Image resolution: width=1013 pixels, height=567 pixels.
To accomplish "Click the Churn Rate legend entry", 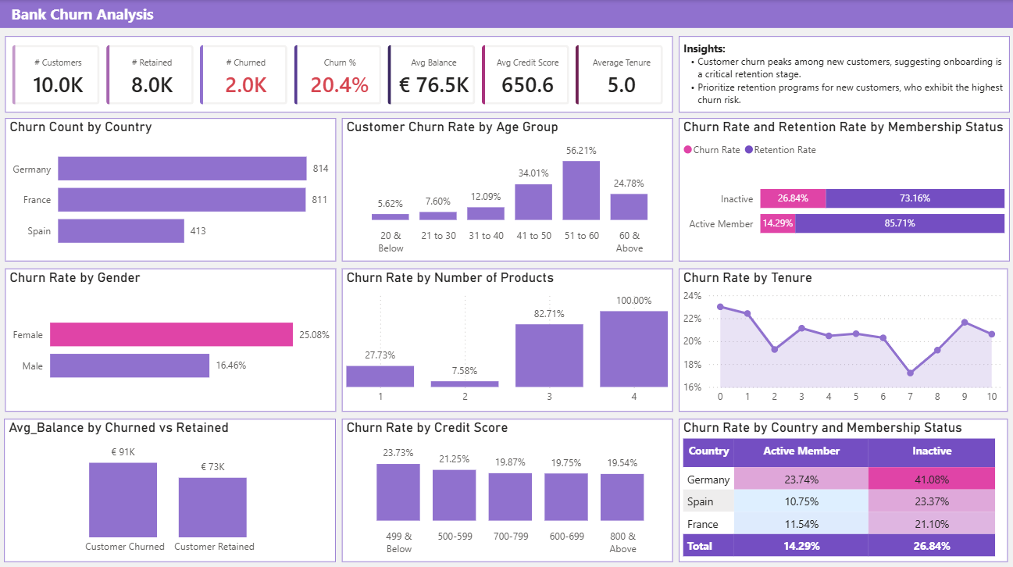I will pos(712,150).
